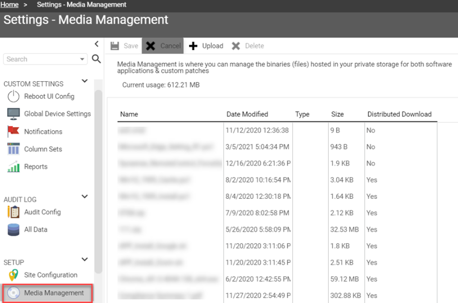Click the Cancel button label

tap(170, 46)
